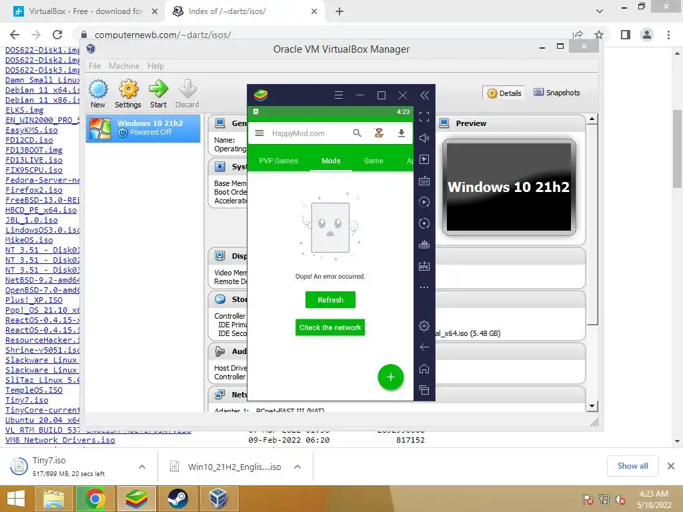Open BlueStacks hamburger menu in title bar
This screenshot has height=512, width=683.
tap(338, 95)
